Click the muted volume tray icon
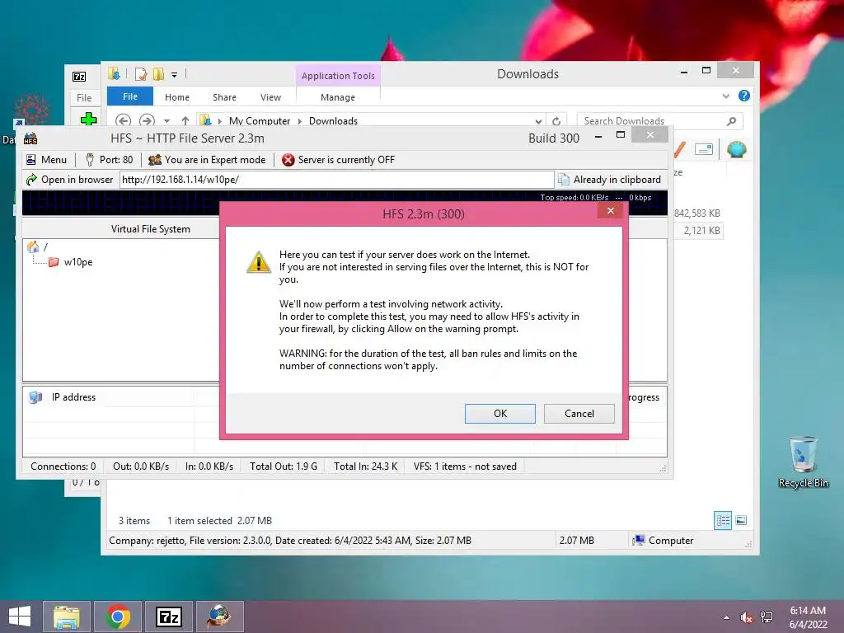Viewport: 844px width, 633px height. tap(746, 617)
